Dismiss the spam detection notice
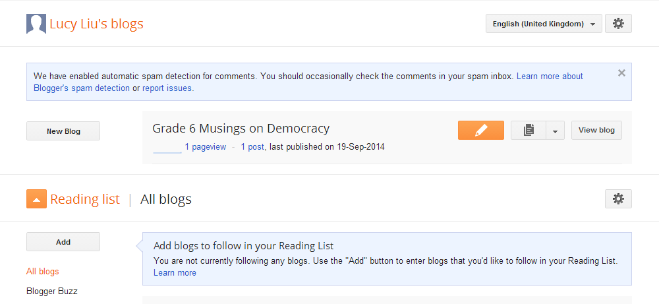Viewport: 659px width, 304px height. (621, 73)
